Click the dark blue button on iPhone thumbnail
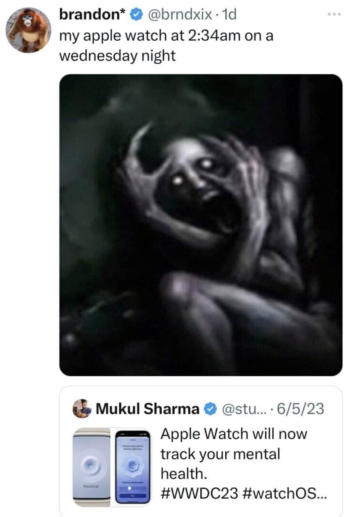 (x=132, y=496)
